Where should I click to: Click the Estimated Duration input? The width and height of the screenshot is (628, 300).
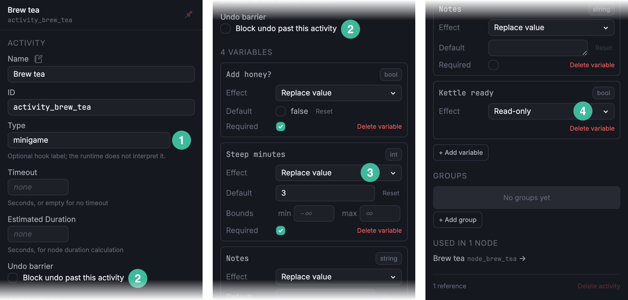coord(38,234)
